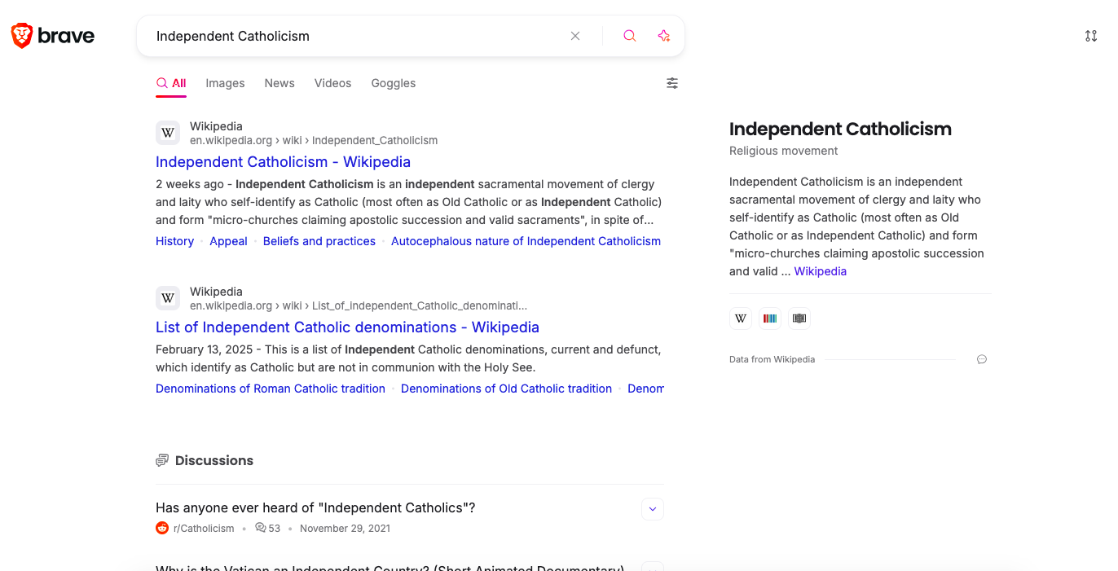Screen dimensions: 1118x571
Task: Open the 'Beliefs and practices' link
Action: point(319,241)
